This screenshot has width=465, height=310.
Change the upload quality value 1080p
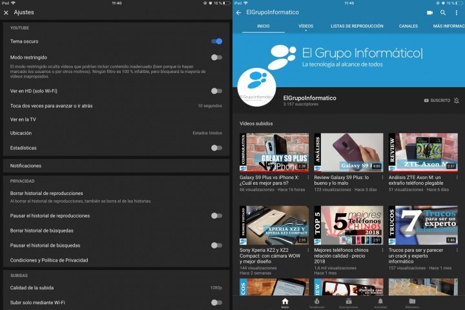[x=216, y=288]
